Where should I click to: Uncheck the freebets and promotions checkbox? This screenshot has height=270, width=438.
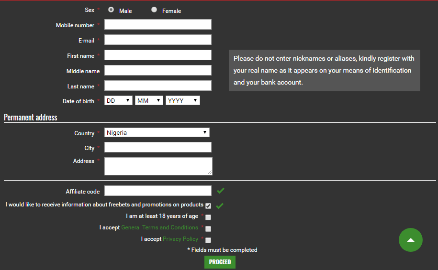point(208,206)
